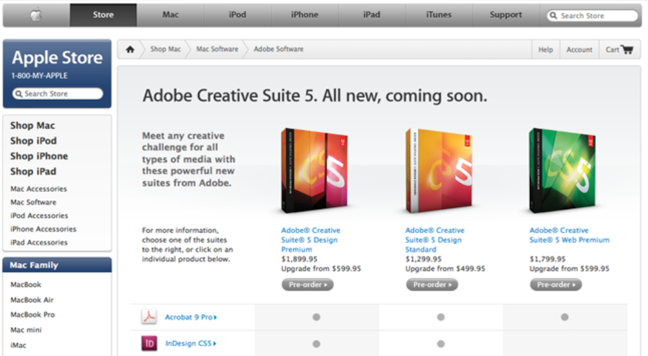Image resolution: width=648 pixels, height=356 pixels.
Task: Click the top-right Search Store field
Action: [592, 15]
